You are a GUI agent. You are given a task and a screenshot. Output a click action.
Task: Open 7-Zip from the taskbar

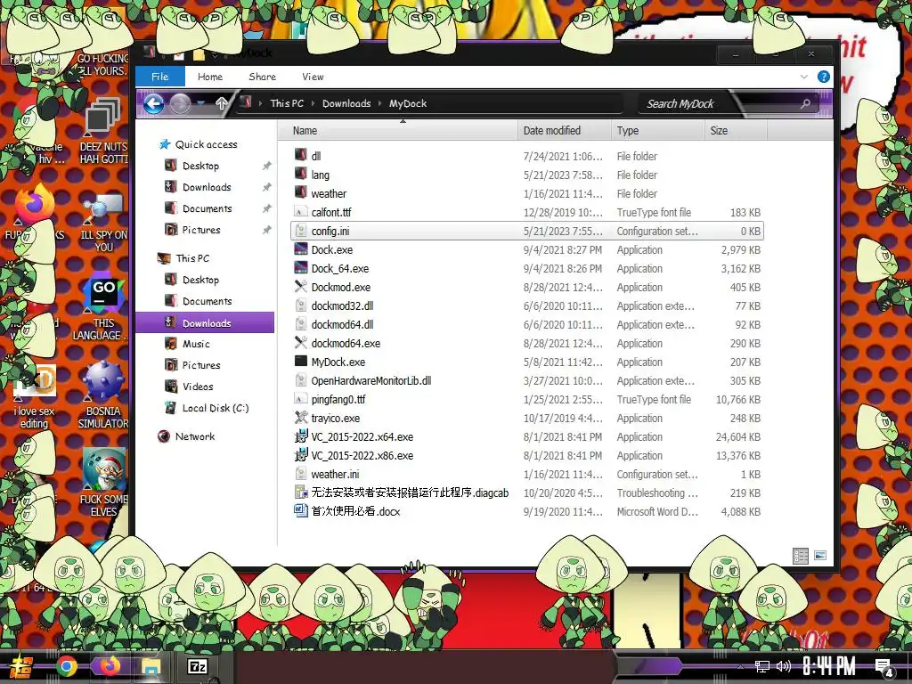[197, 666]
